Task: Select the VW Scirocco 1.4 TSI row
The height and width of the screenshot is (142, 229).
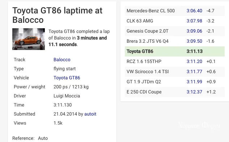Action: click(175, 72)
